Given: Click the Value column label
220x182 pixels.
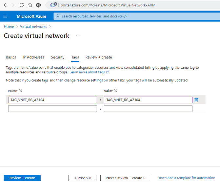Looking at the screenshot, I should (108, 91).
